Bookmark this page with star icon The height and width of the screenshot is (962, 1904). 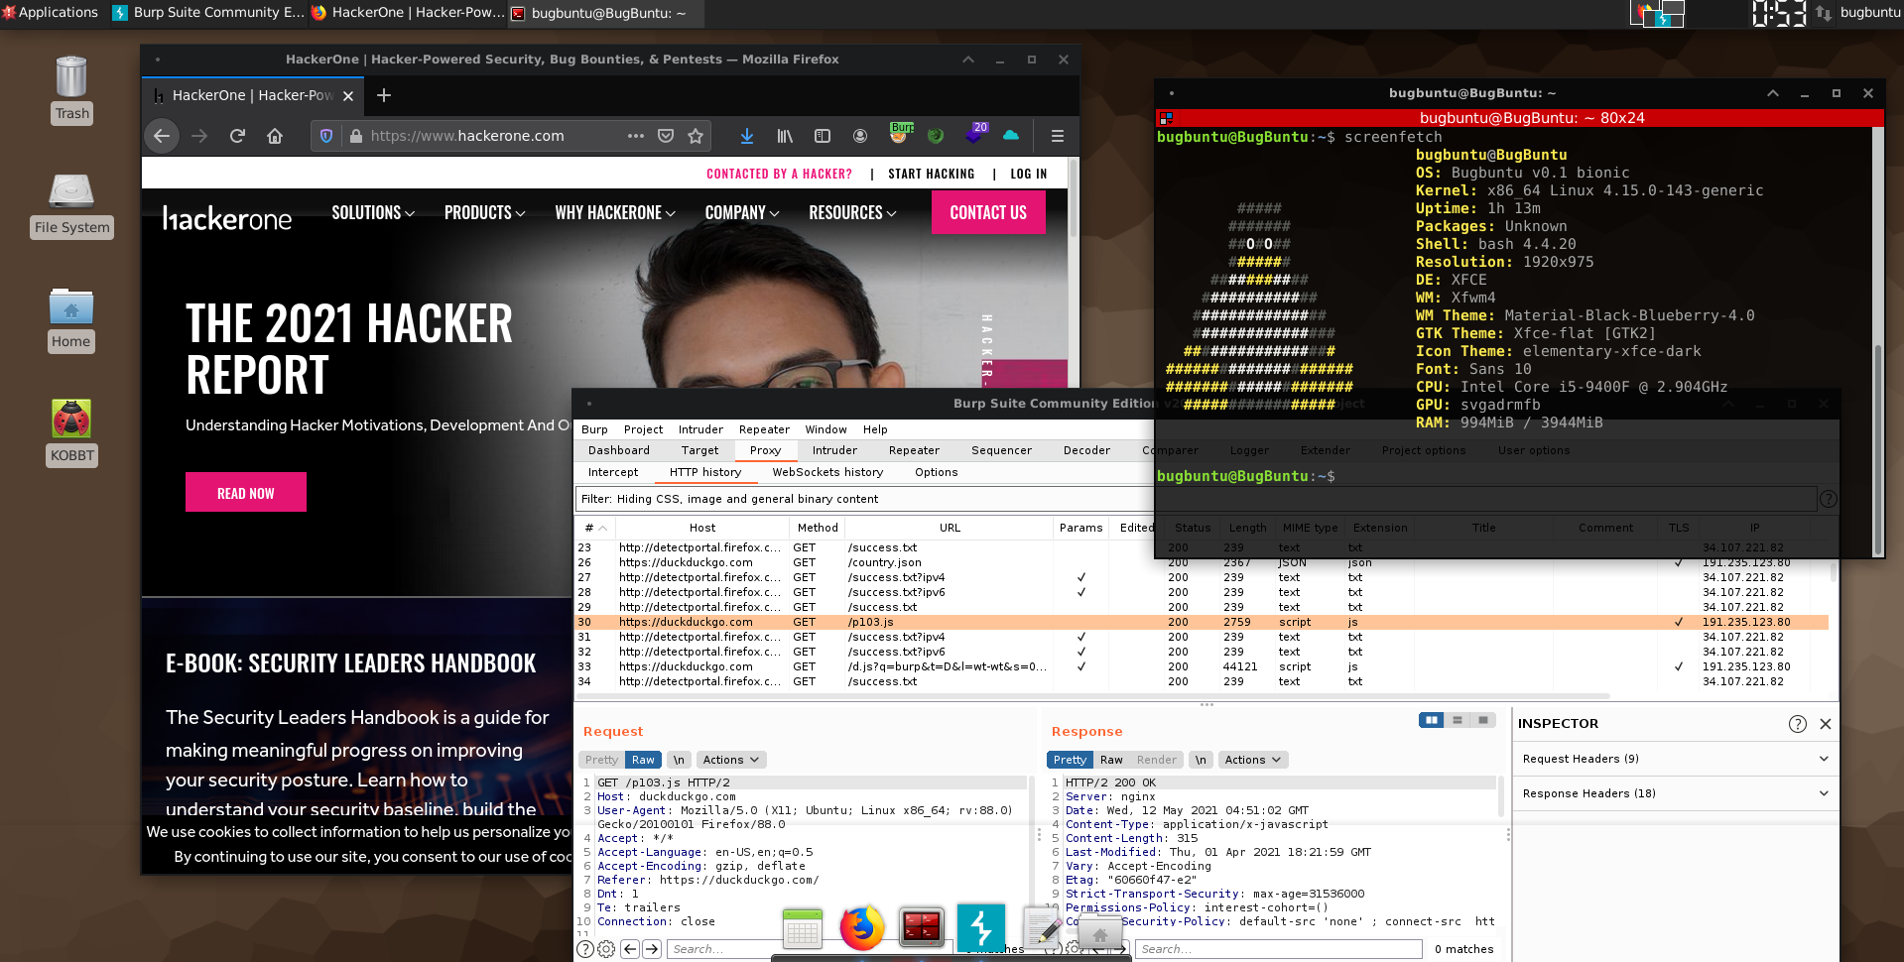coord(696,136)
